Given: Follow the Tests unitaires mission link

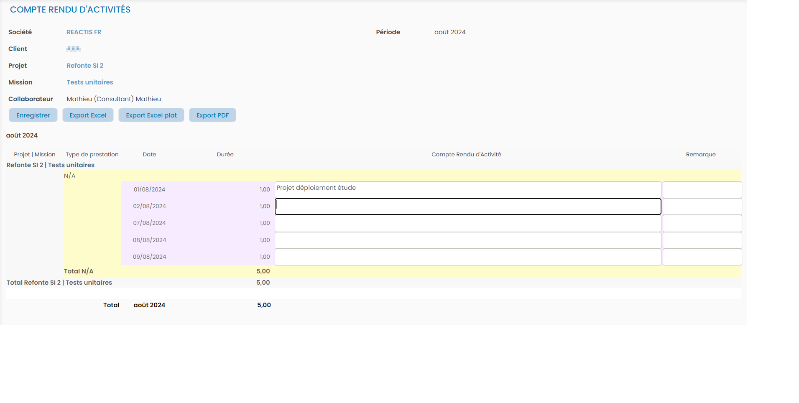Looking at the screenshot, I should pos(90,82).
